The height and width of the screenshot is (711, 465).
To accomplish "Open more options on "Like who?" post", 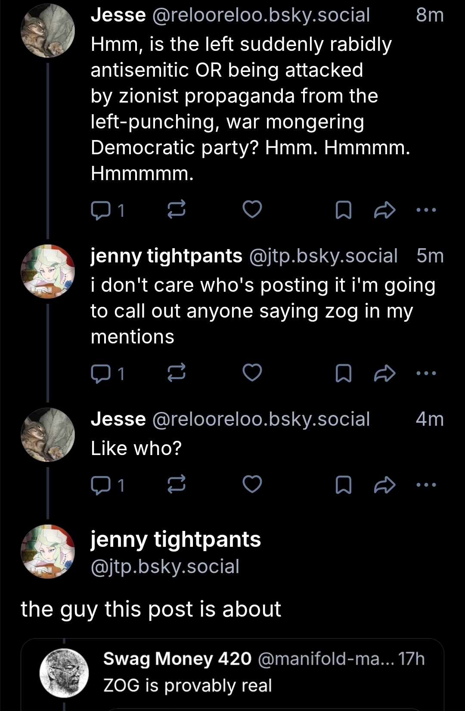I will coord(427,484).
